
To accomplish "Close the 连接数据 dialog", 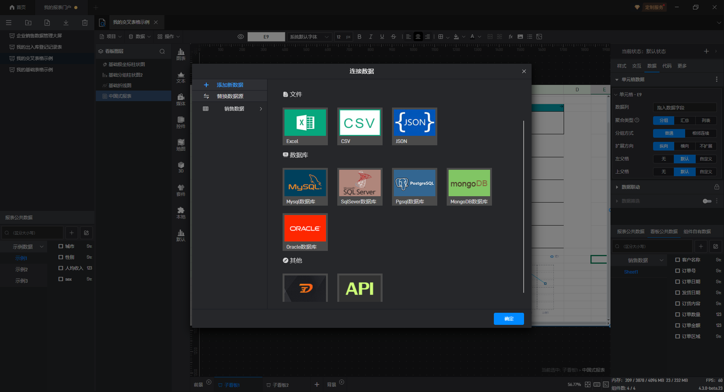I will pos(524,71).
